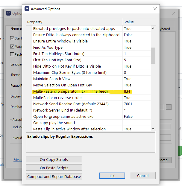Click value 5 for HotHeys Font Size
This screenshot has height=186, width=182.
(x=136, y=60)
